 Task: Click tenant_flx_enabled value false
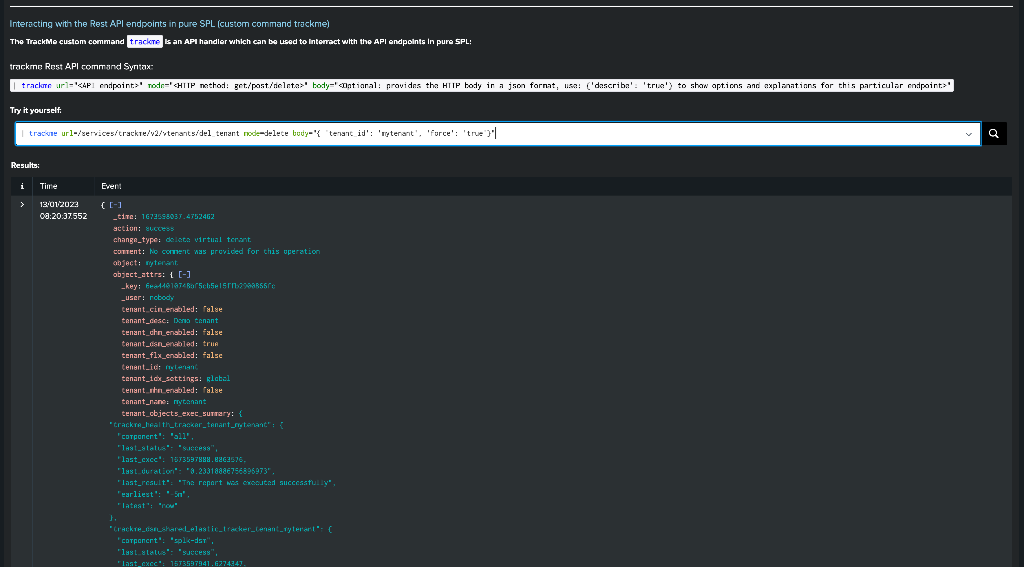[212, 355]
